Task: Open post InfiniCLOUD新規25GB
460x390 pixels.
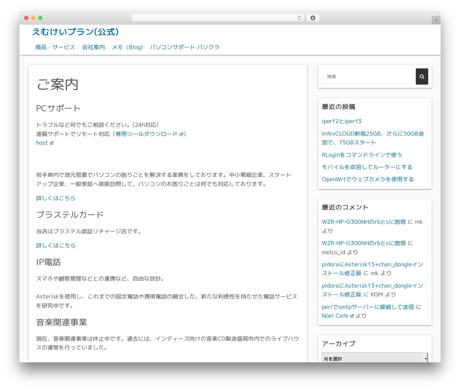Action: [373, 138]
